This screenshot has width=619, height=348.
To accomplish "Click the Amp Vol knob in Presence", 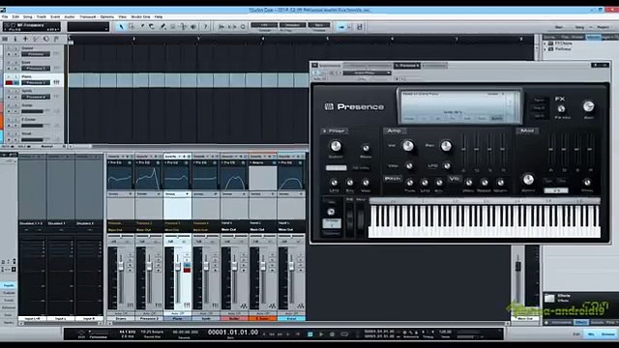I will [x=408, y=146].
